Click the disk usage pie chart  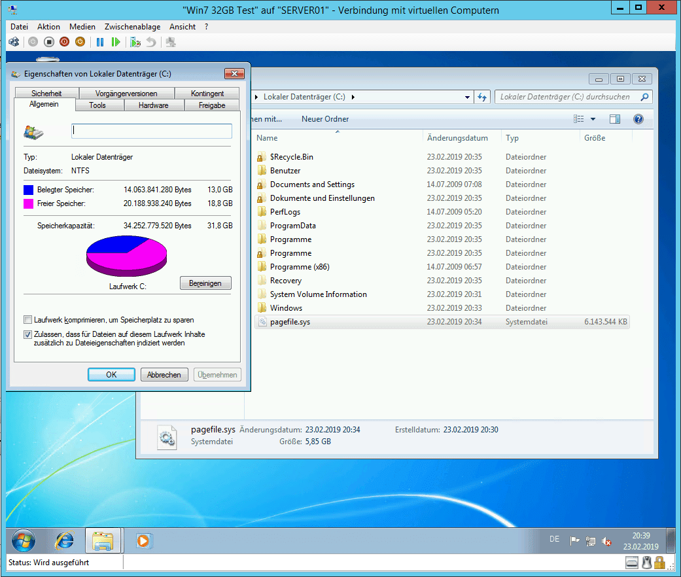pyautogui.click(x=126, y=256)
